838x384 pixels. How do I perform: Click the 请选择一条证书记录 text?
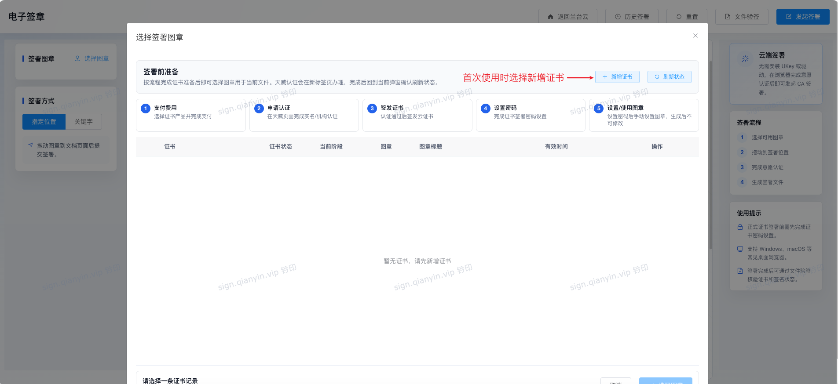170,381
